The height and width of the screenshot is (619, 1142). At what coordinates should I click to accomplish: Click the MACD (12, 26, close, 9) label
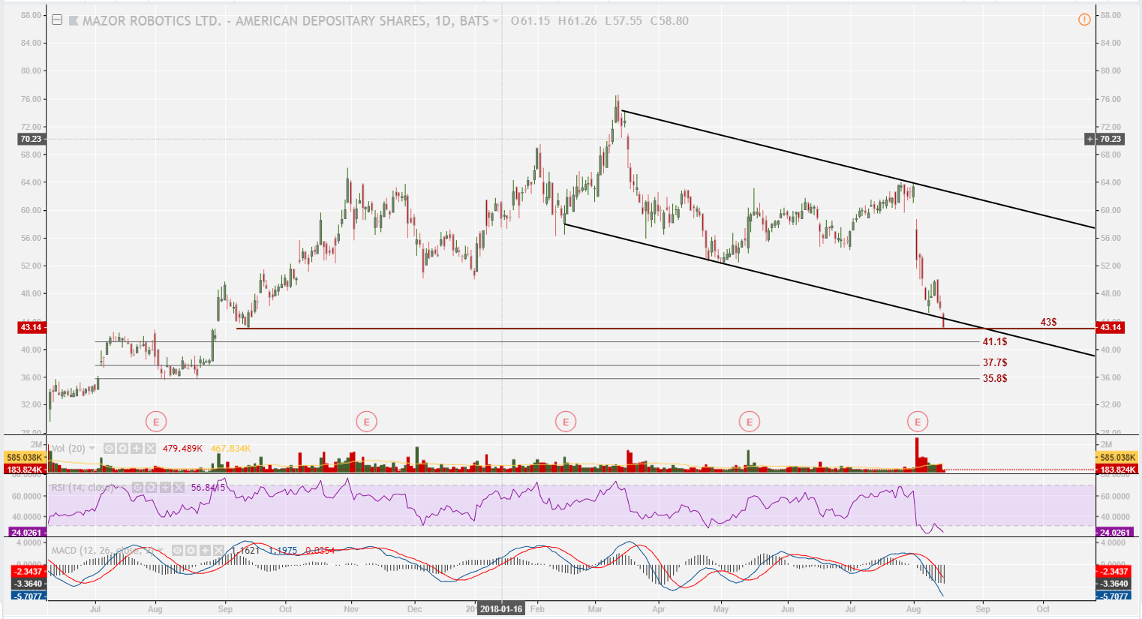pos(103,550)
